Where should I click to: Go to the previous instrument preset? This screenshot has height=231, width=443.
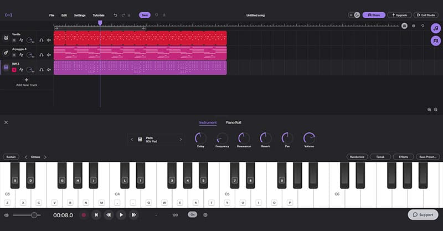tap(132, 140)
